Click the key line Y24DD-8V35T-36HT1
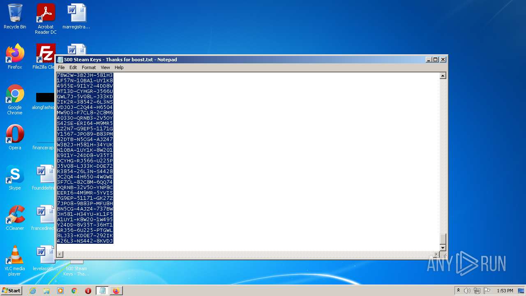The width and height of the screenshot is (526, 296). [x=85, y=225]
